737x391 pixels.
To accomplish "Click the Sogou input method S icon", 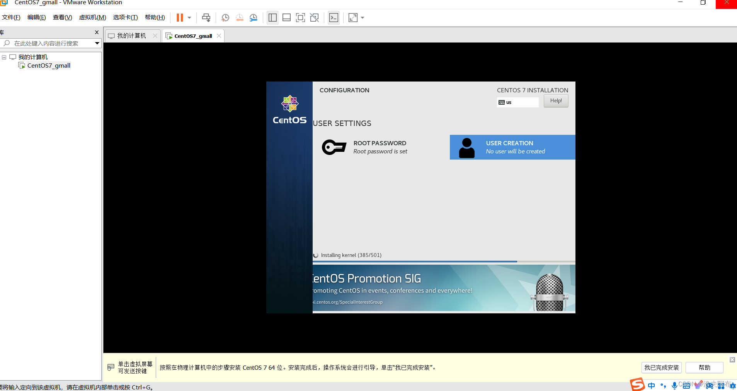I will click(x=637, y=385).
